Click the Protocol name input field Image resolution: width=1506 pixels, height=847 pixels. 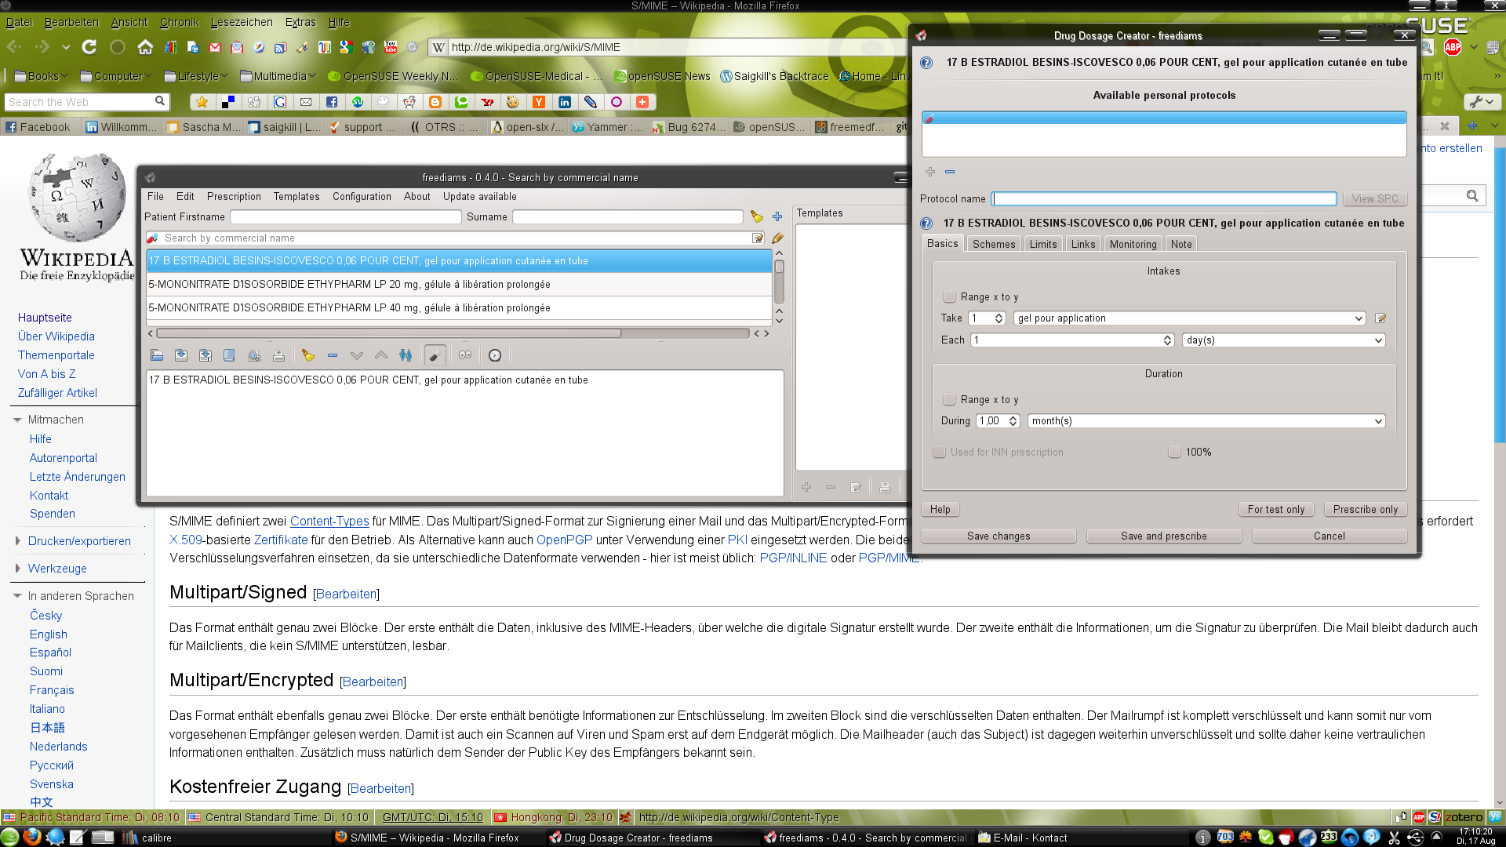[1164, 199]
